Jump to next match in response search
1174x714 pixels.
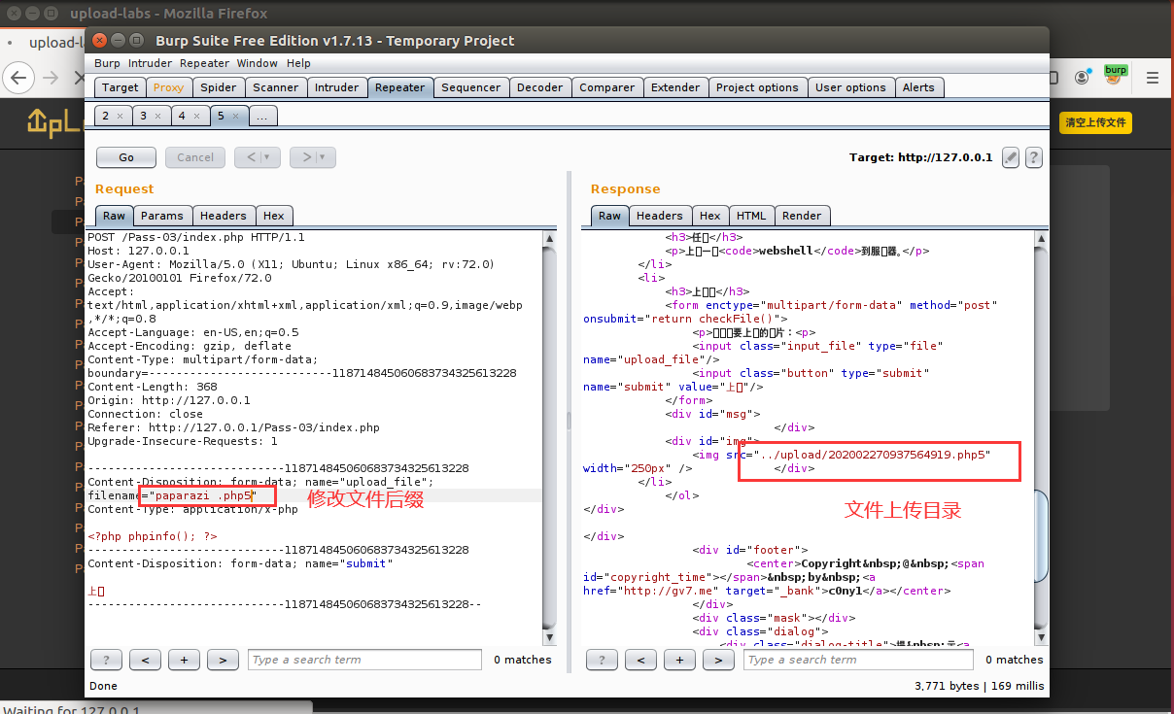coord(718,660)
